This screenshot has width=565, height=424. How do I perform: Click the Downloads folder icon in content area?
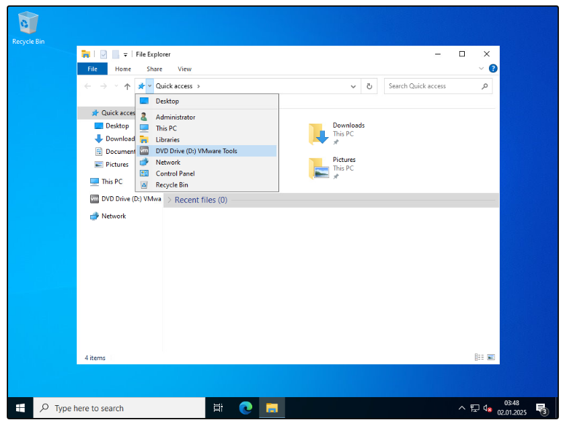[319, 134]
